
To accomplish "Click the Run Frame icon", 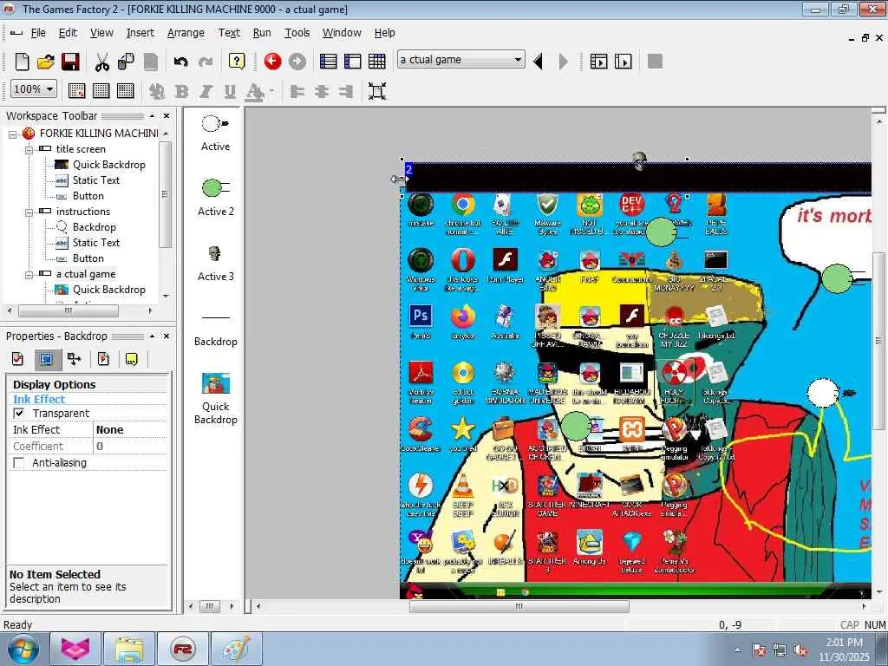I will coord(623,62).
